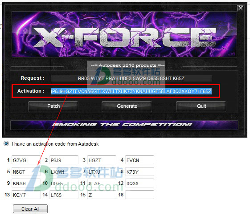Close the X-Force window with X icon
This screenshot has width=250, height=216.
point(241,8)
